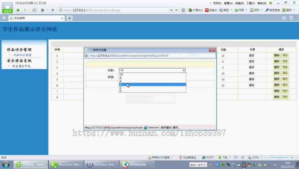Open the Windows Start button
Viewport: 299px width, 169px height.
coord(6,165)
